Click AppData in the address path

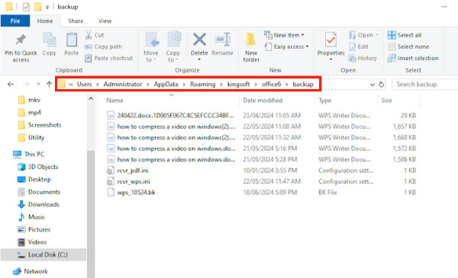tap(166, 85)
